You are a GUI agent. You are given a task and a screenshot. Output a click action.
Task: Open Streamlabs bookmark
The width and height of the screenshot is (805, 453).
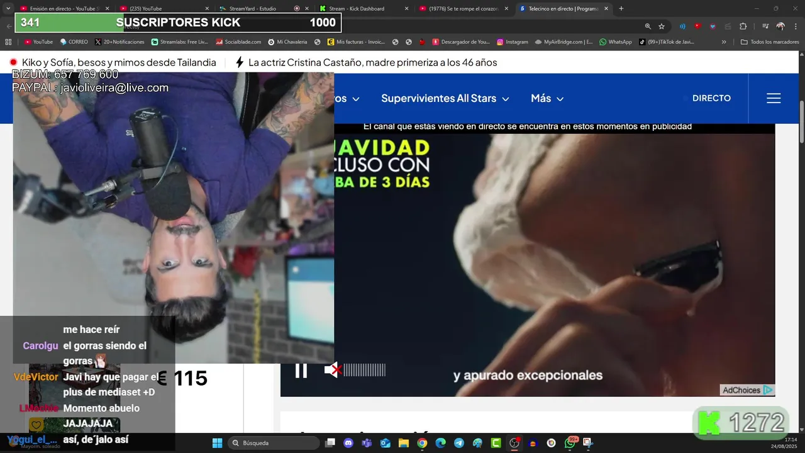(180, 42)
